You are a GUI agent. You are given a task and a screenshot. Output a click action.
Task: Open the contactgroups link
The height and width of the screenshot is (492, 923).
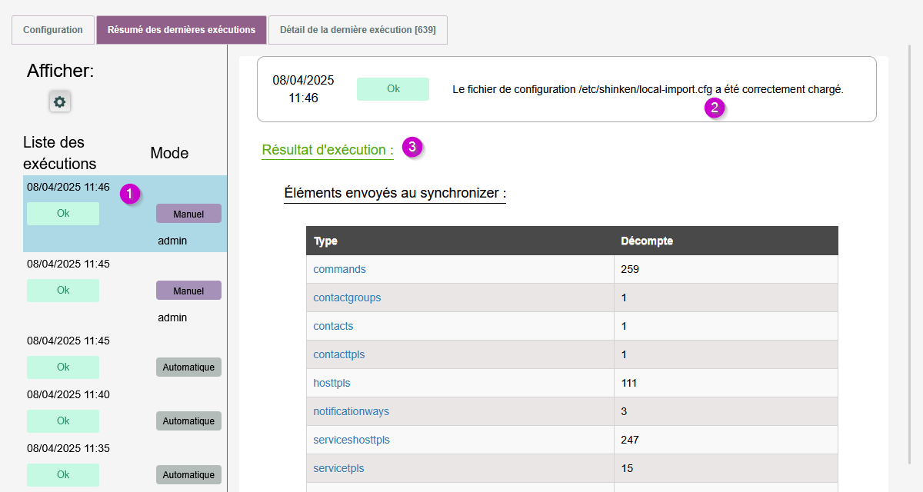point(347,298)
